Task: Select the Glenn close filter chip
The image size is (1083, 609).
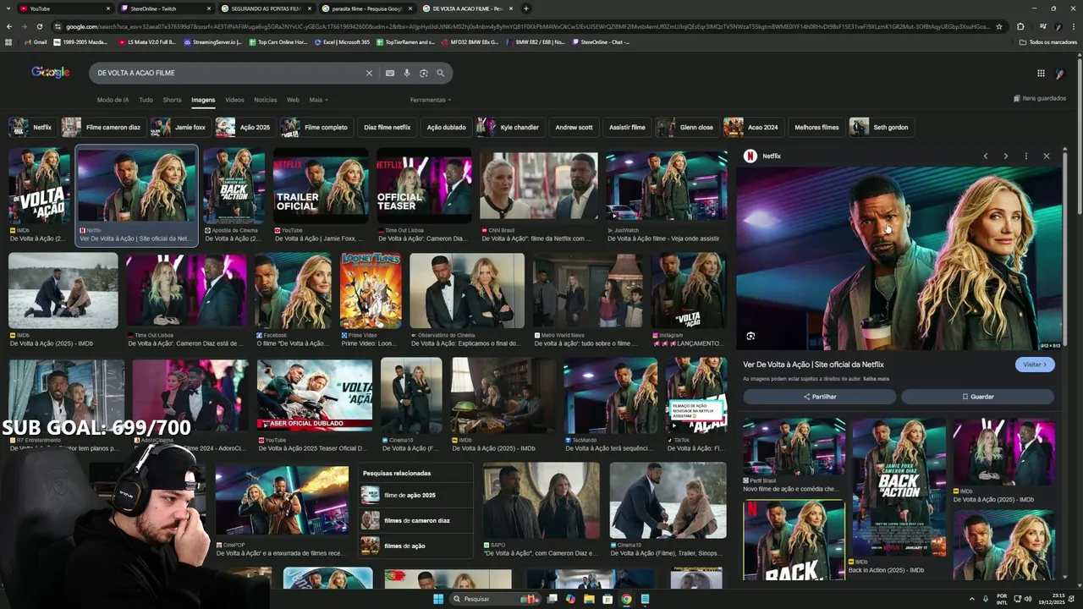Action: pos(686,128)
